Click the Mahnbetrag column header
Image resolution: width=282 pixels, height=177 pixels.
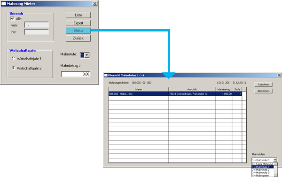pyautogui.click(x=224, y=89)
